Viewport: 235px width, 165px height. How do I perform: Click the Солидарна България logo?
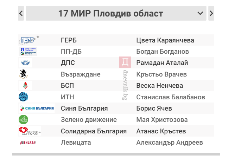click(x=30, y=131)
